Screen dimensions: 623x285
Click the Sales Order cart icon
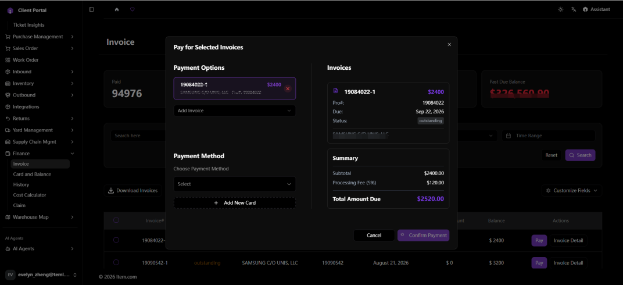tap(8, 48)
